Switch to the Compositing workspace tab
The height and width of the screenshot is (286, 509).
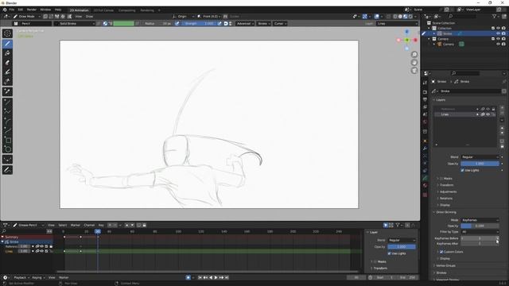127,10
